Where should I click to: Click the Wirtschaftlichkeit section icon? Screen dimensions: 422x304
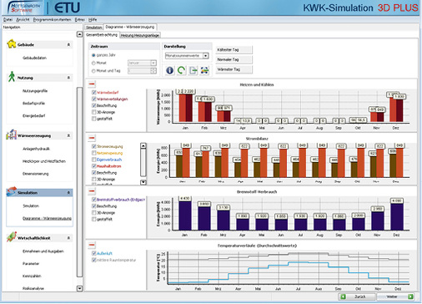click(x=12, y=237)
